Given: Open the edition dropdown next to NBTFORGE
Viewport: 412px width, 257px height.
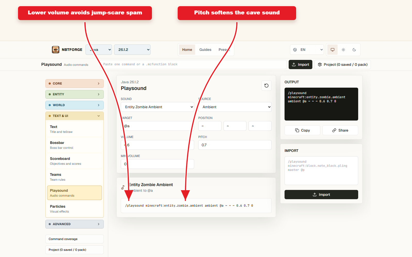Looking at the screenshot, I should point(99,50).
